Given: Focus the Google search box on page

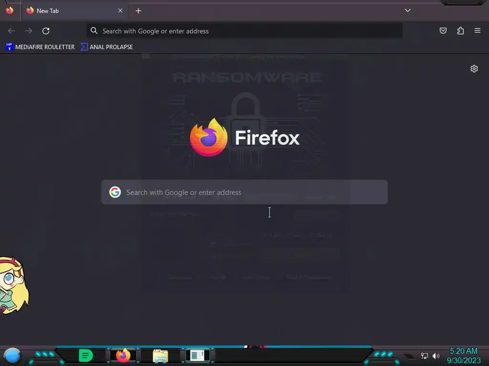Looking at the screenshot, I should click(x=244, y=192).
